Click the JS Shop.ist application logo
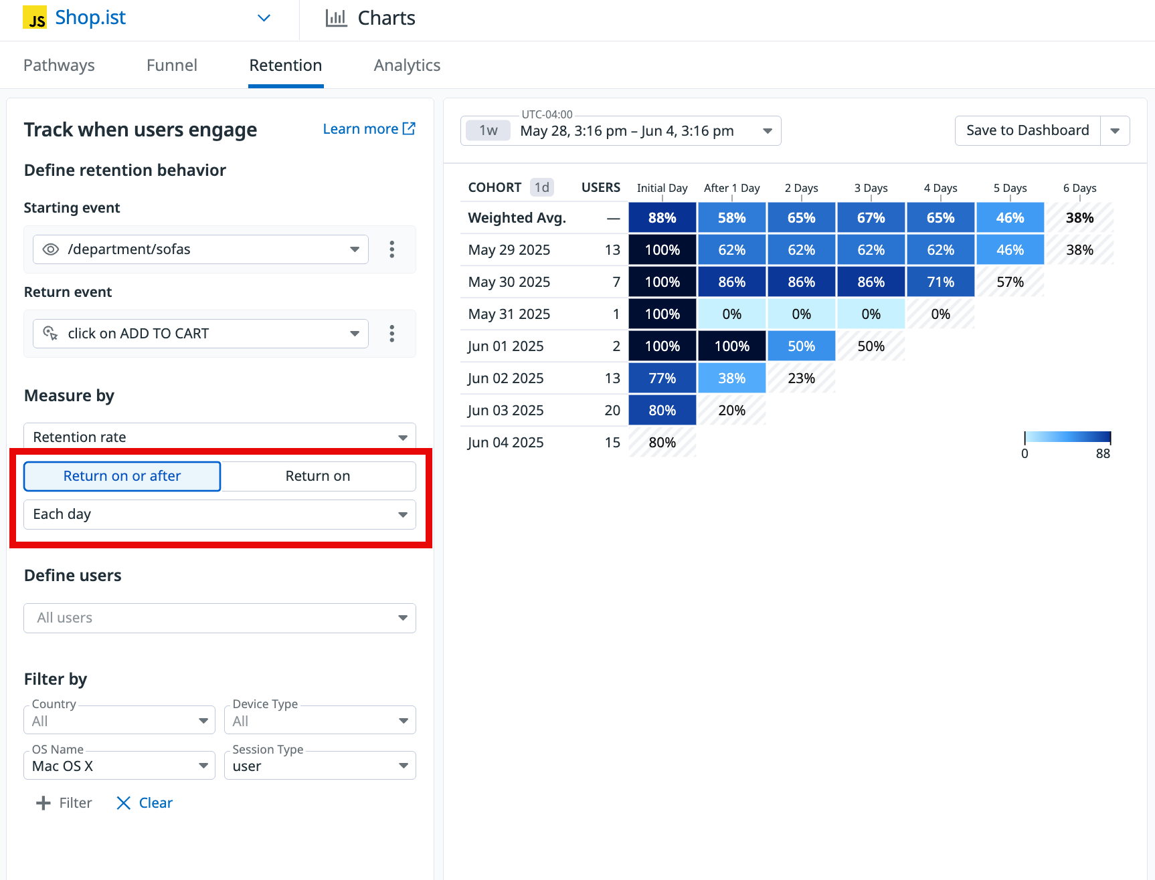This screenshot has width=1155, height=880. [35, 19]
